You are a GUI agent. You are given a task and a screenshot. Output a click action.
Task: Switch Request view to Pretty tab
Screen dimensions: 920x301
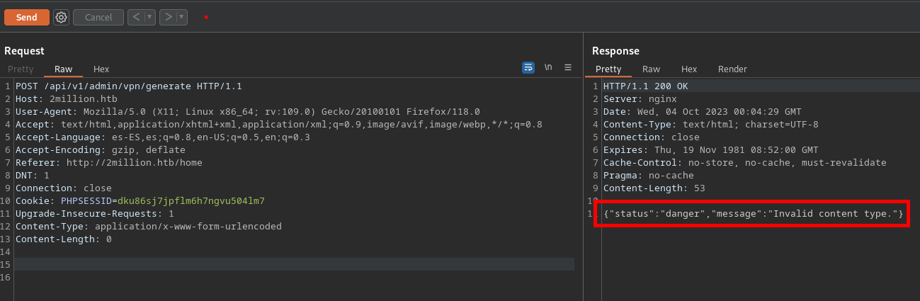click(21, 69)
